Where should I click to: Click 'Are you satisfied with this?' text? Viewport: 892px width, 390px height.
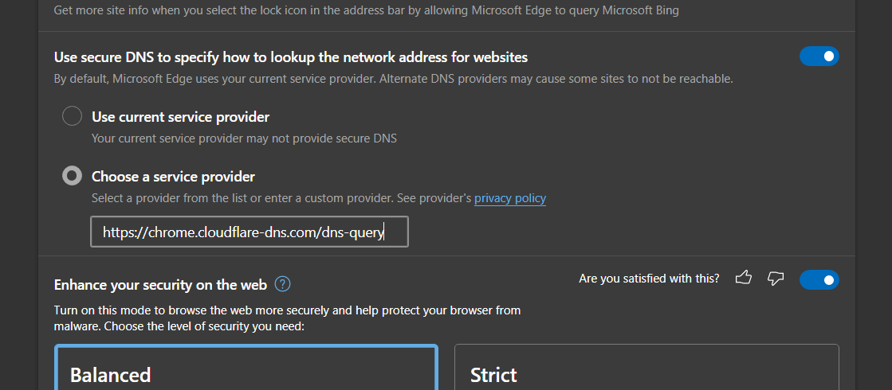pos(649,279)
